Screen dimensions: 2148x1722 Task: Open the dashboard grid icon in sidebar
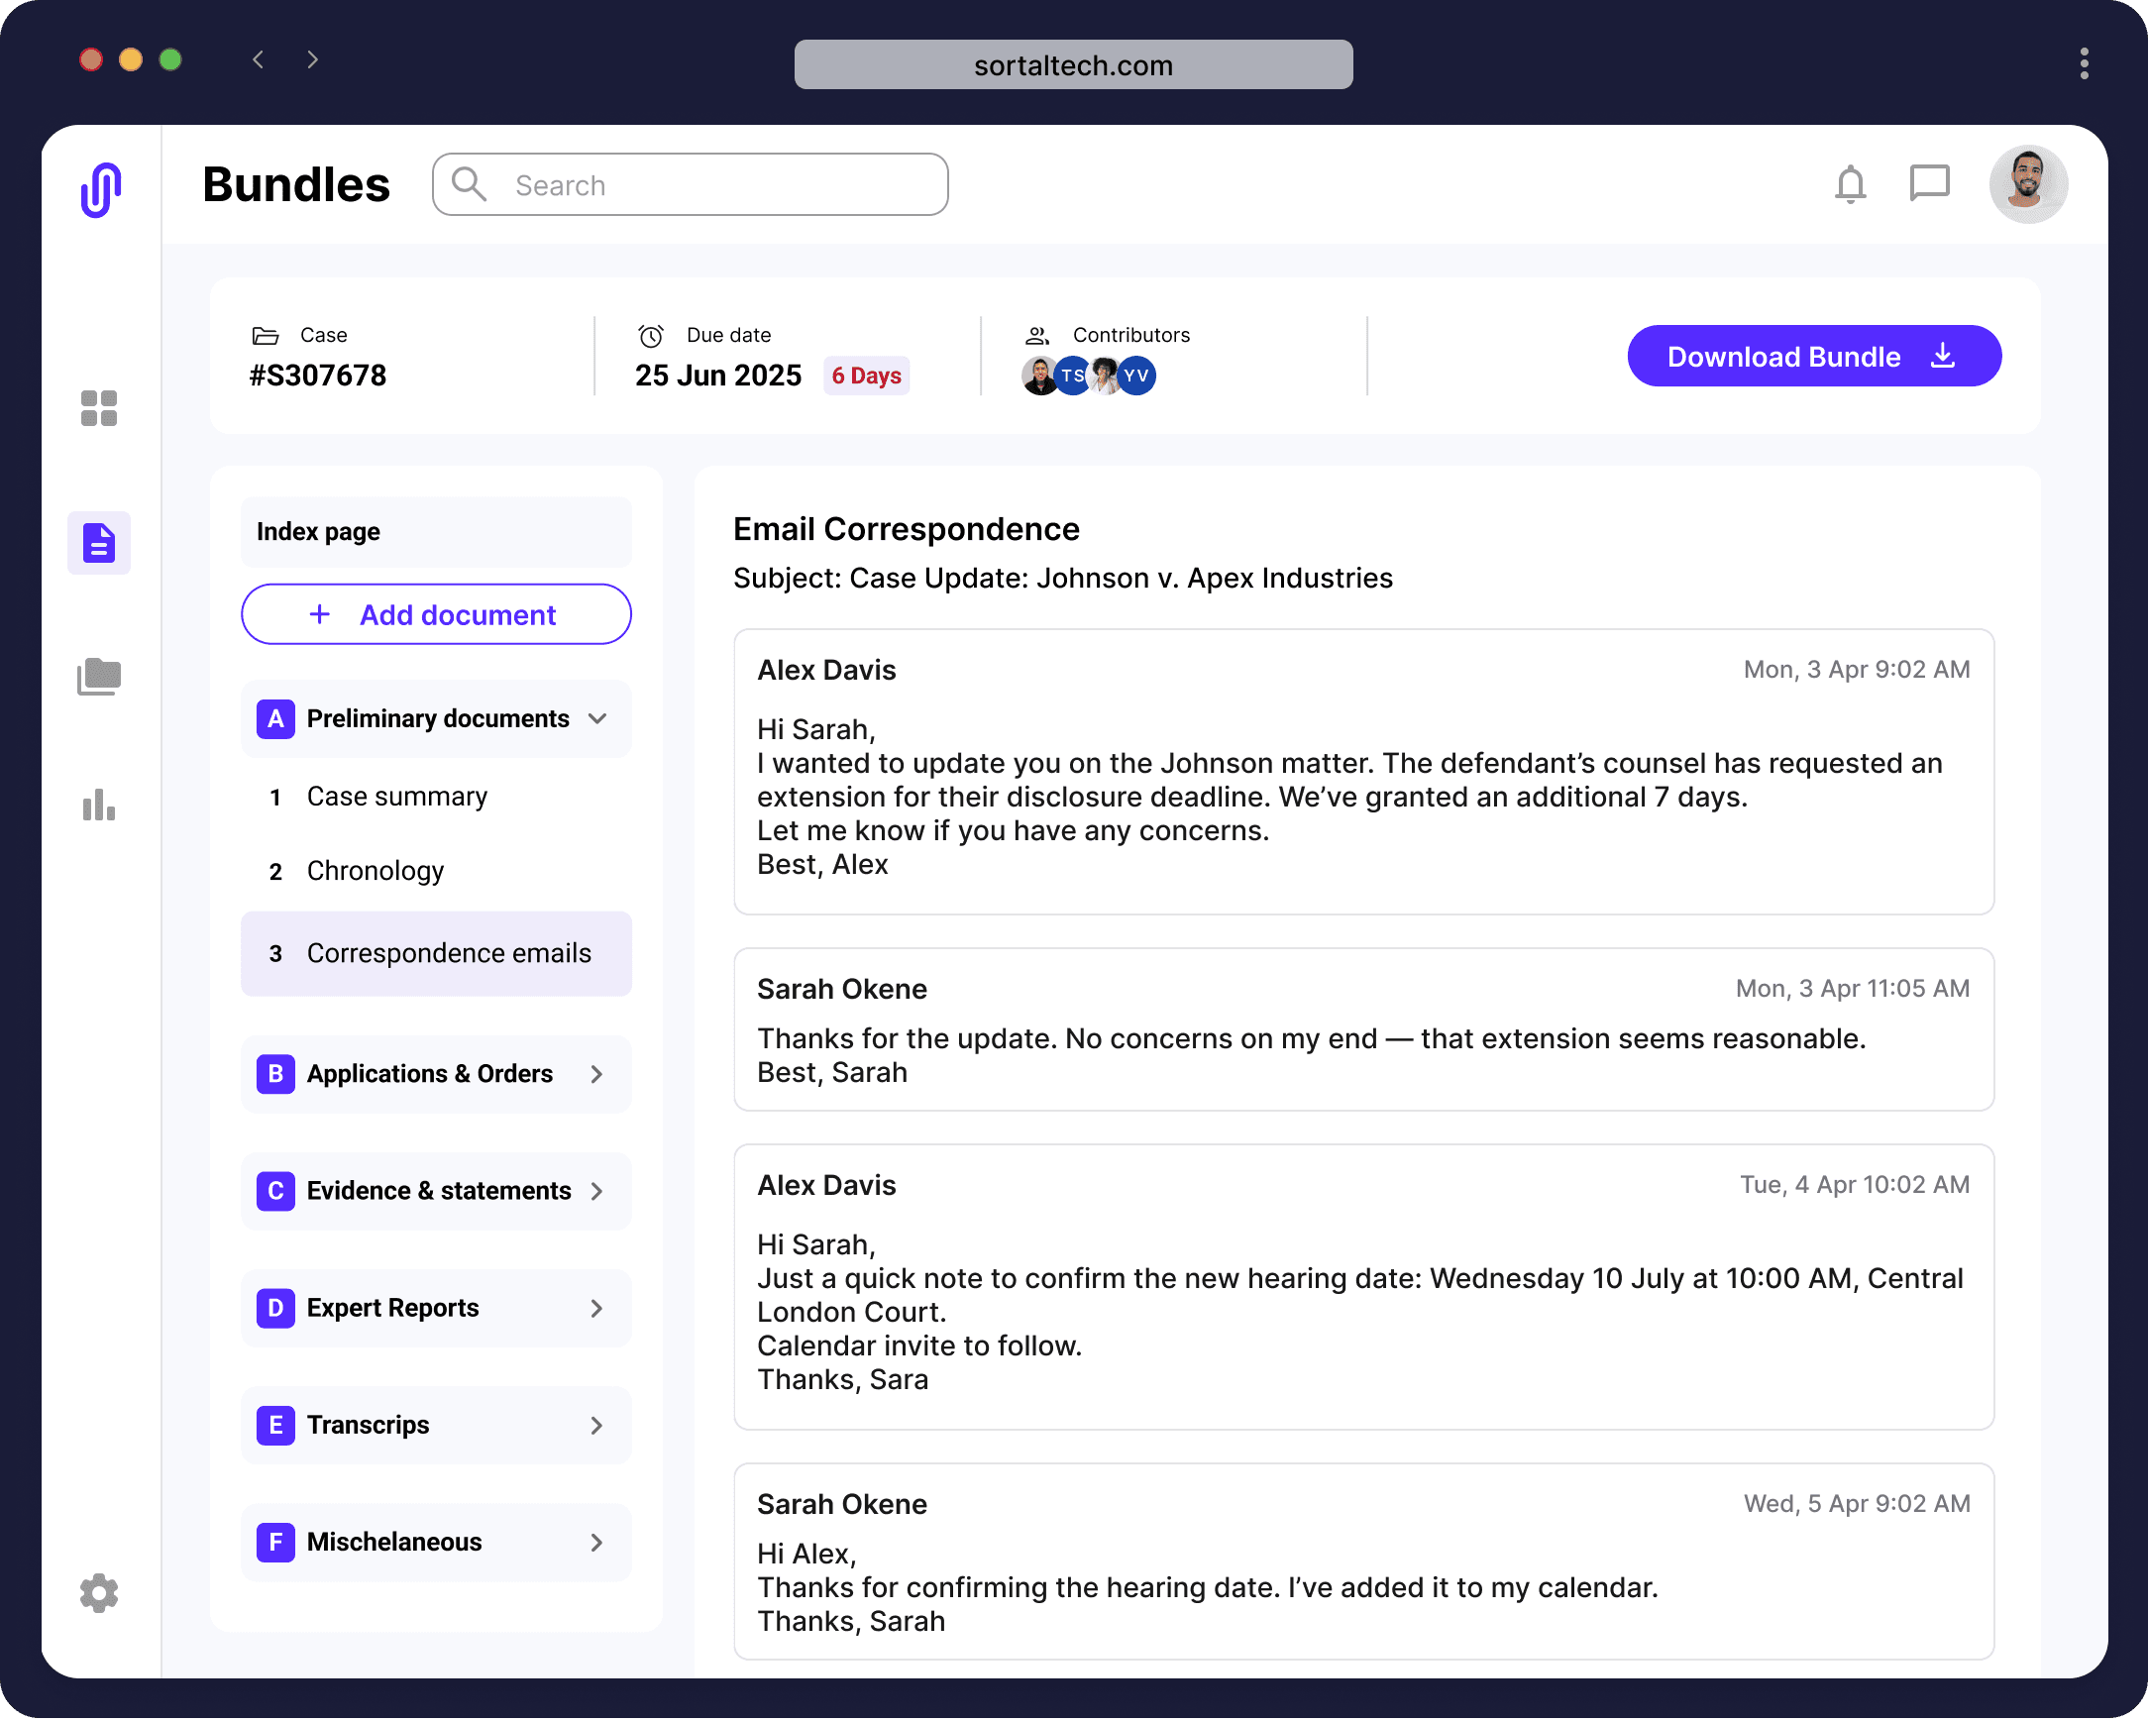tap(99, 407)
